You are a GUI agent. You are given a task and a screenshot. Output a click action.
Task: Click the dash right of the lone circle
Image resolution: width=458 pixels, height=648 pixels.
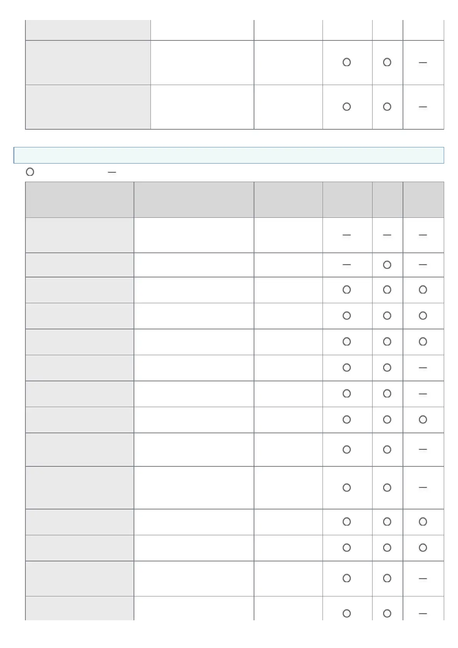[x=423, y=265]
